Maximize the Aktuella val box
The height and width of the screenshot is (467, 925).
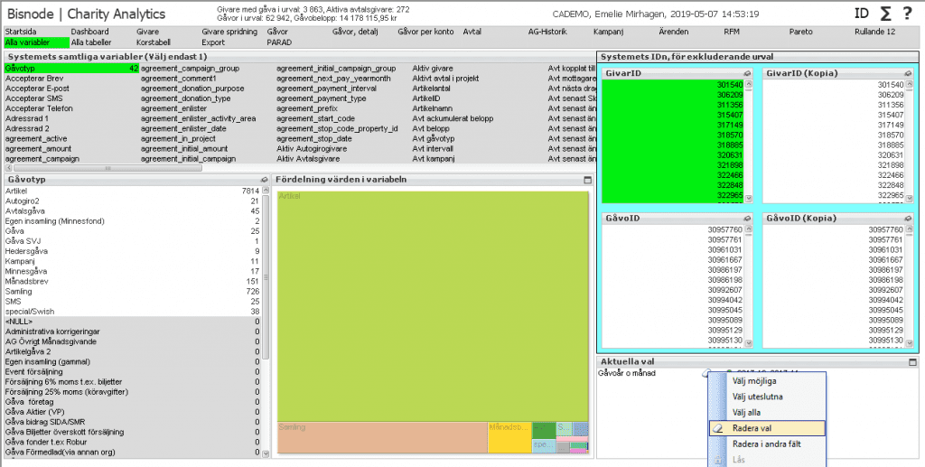[912, 362]
